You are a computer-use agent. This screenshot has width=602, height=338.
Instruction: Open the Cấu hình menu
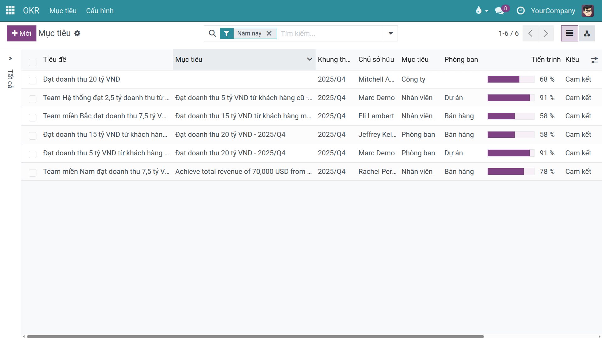[x=100, y=11]
